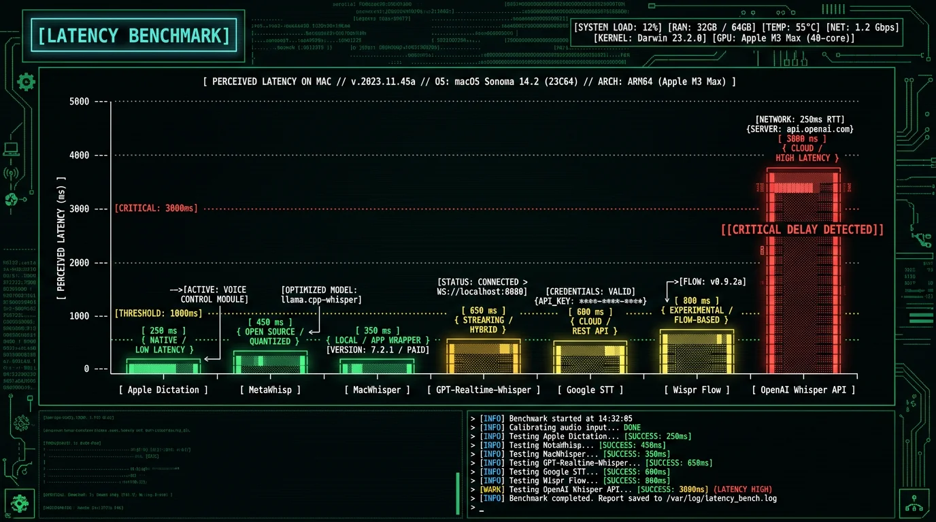Click the [ACTIVE: VOICE CONTROL MODULE] annotation

215,294
